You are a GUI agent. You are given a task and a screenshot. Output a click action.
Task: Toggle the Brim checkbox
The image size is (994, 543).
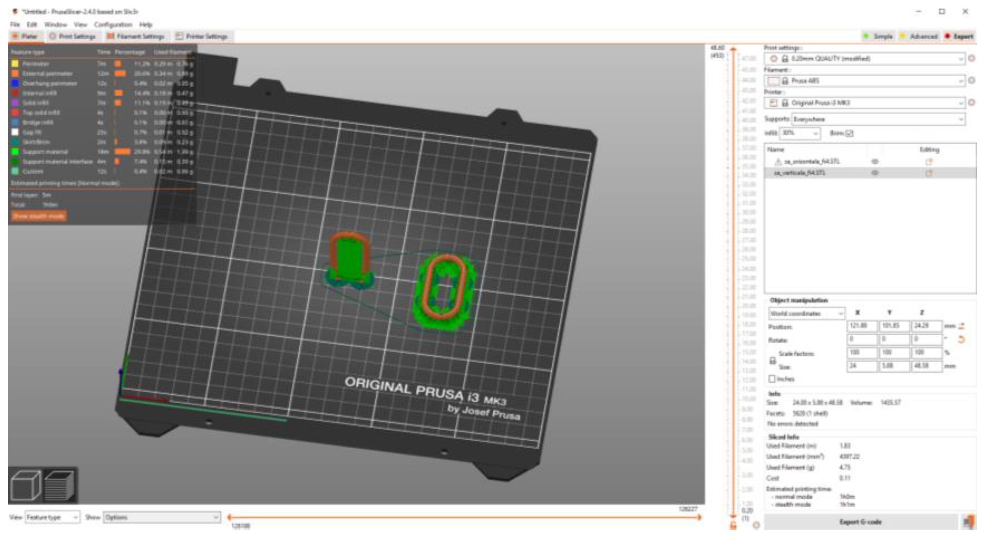[x=850, y=133]
